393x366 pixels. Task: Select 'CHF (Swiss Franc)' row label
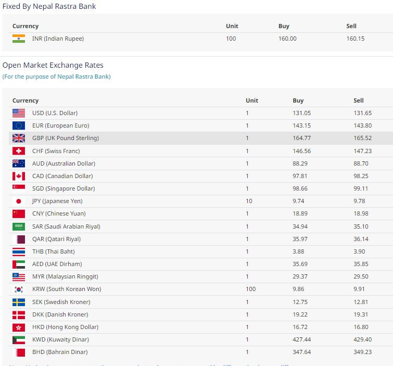(56, 151)
